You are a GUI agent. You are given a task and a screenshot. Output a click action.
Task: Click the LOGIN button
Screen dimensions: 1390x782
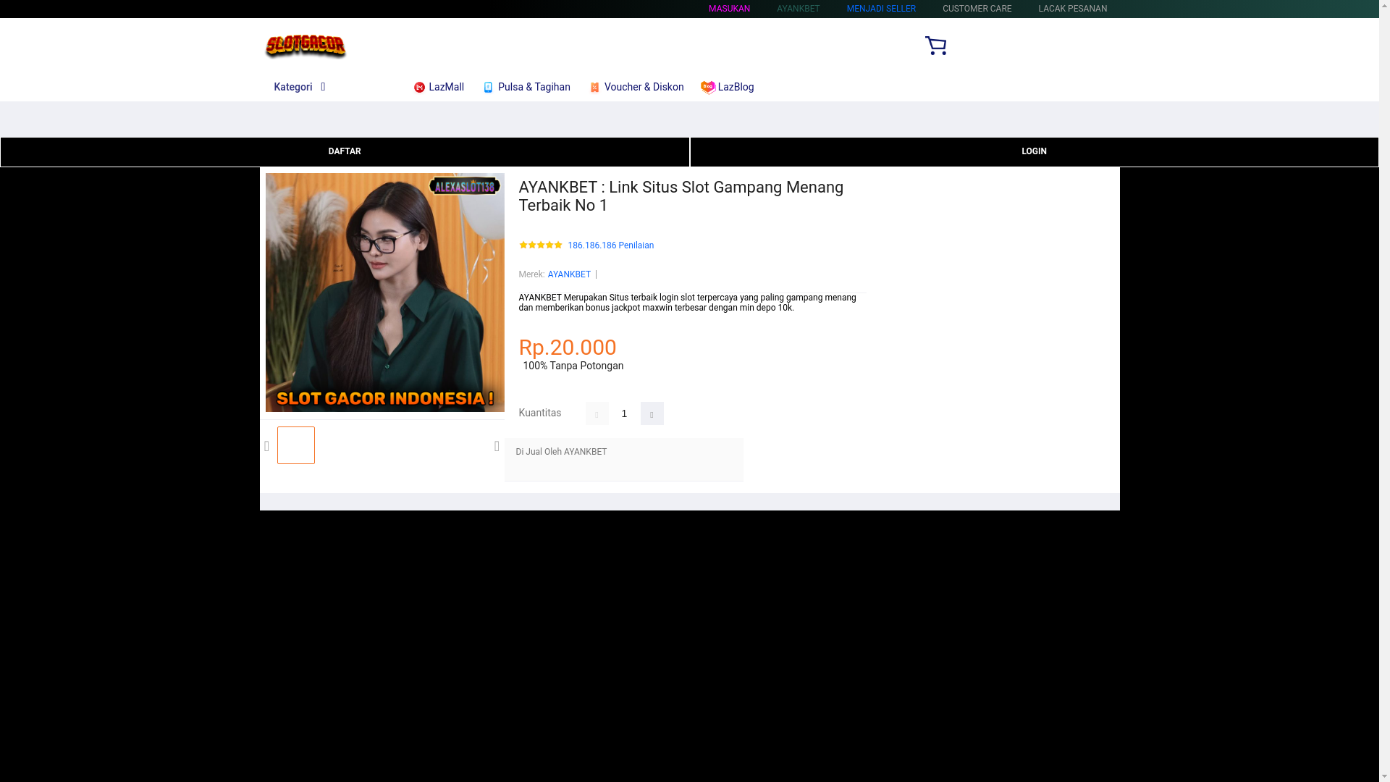pyautogui.click(x=1035, y=152)
